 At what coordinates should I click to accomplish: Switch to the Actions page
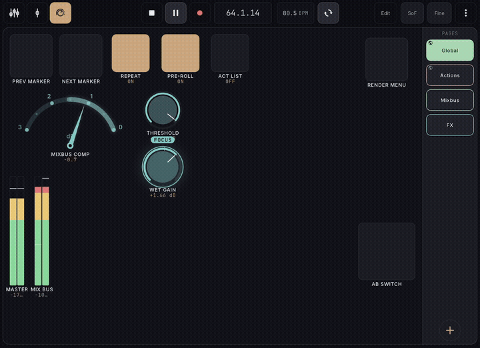coord(450,75)
